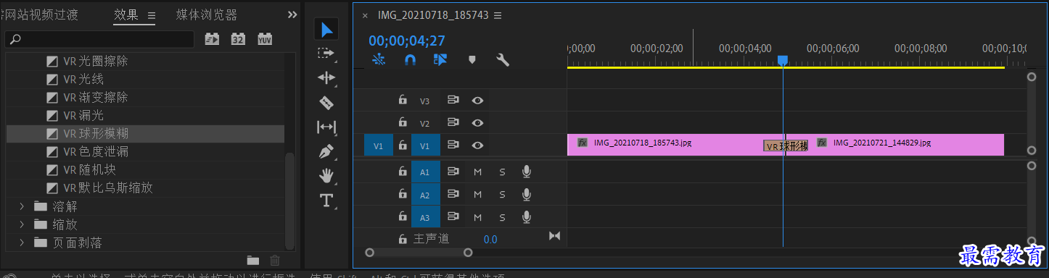Toggle V1 source patching button
The height and width of the screenshot is (278, 1049).
click(x=378, y=146)
